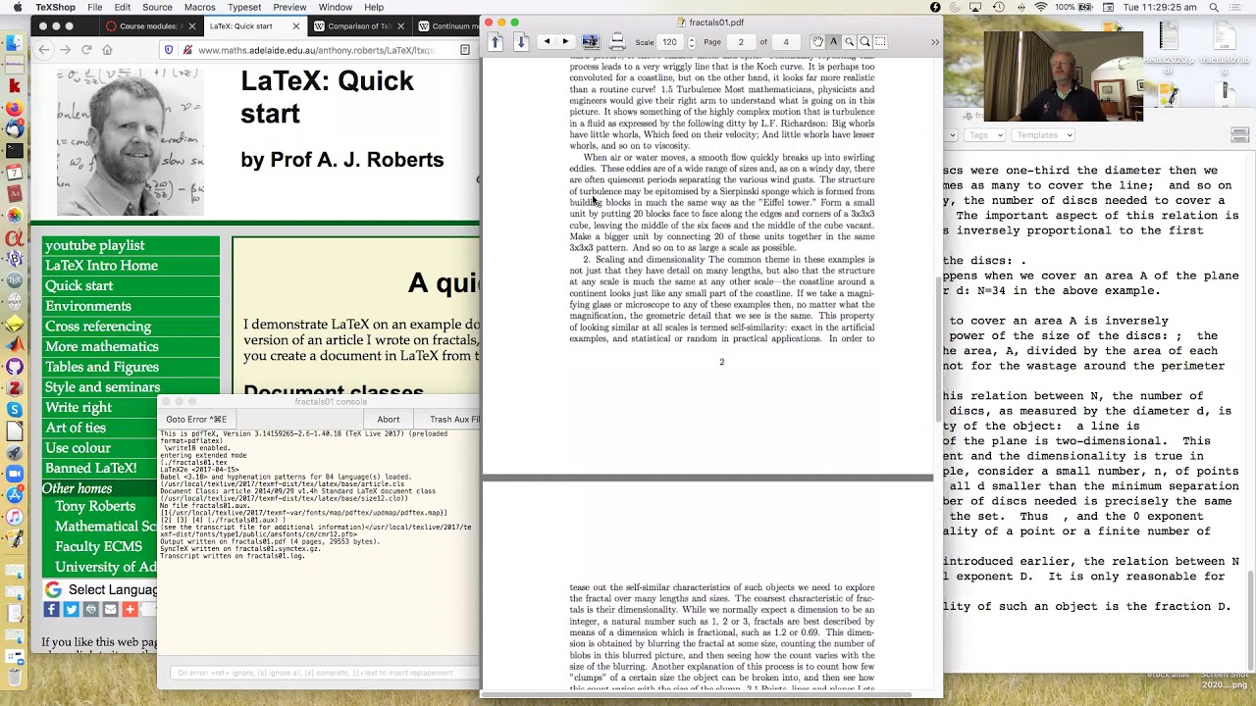Image resolution: width=1256 pixels, height=706 pixels.
Task: Click the Page number field
Action: tap(741, 42)
